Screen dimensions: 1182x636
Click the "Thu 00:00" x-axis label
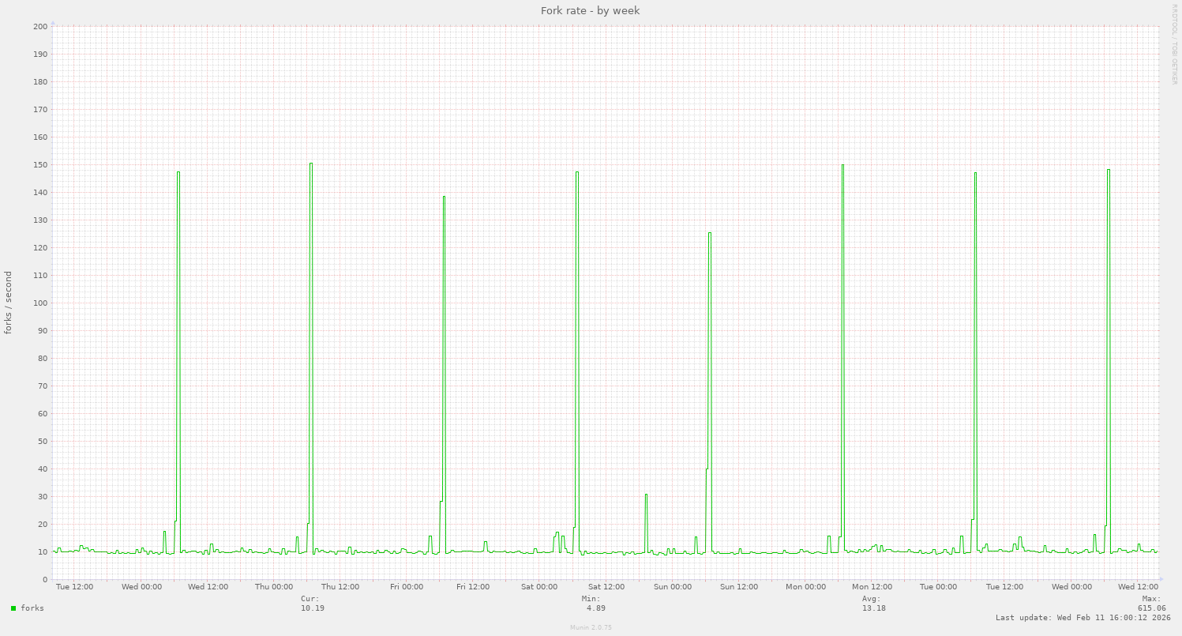click(x=274, y=587)
